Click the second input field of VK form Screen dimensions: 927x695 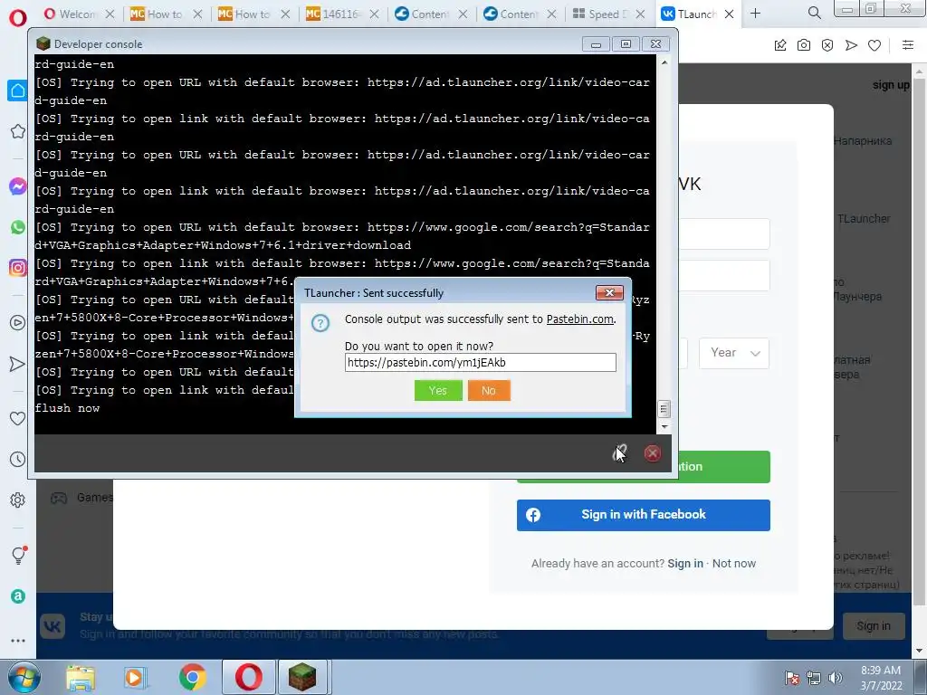[x=724, y=275]
